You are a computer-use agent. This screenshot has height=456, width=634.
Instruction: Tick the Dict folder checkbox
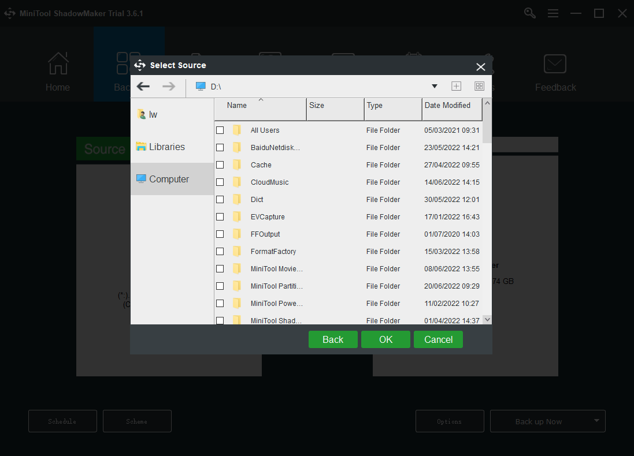tap(220, 200)
